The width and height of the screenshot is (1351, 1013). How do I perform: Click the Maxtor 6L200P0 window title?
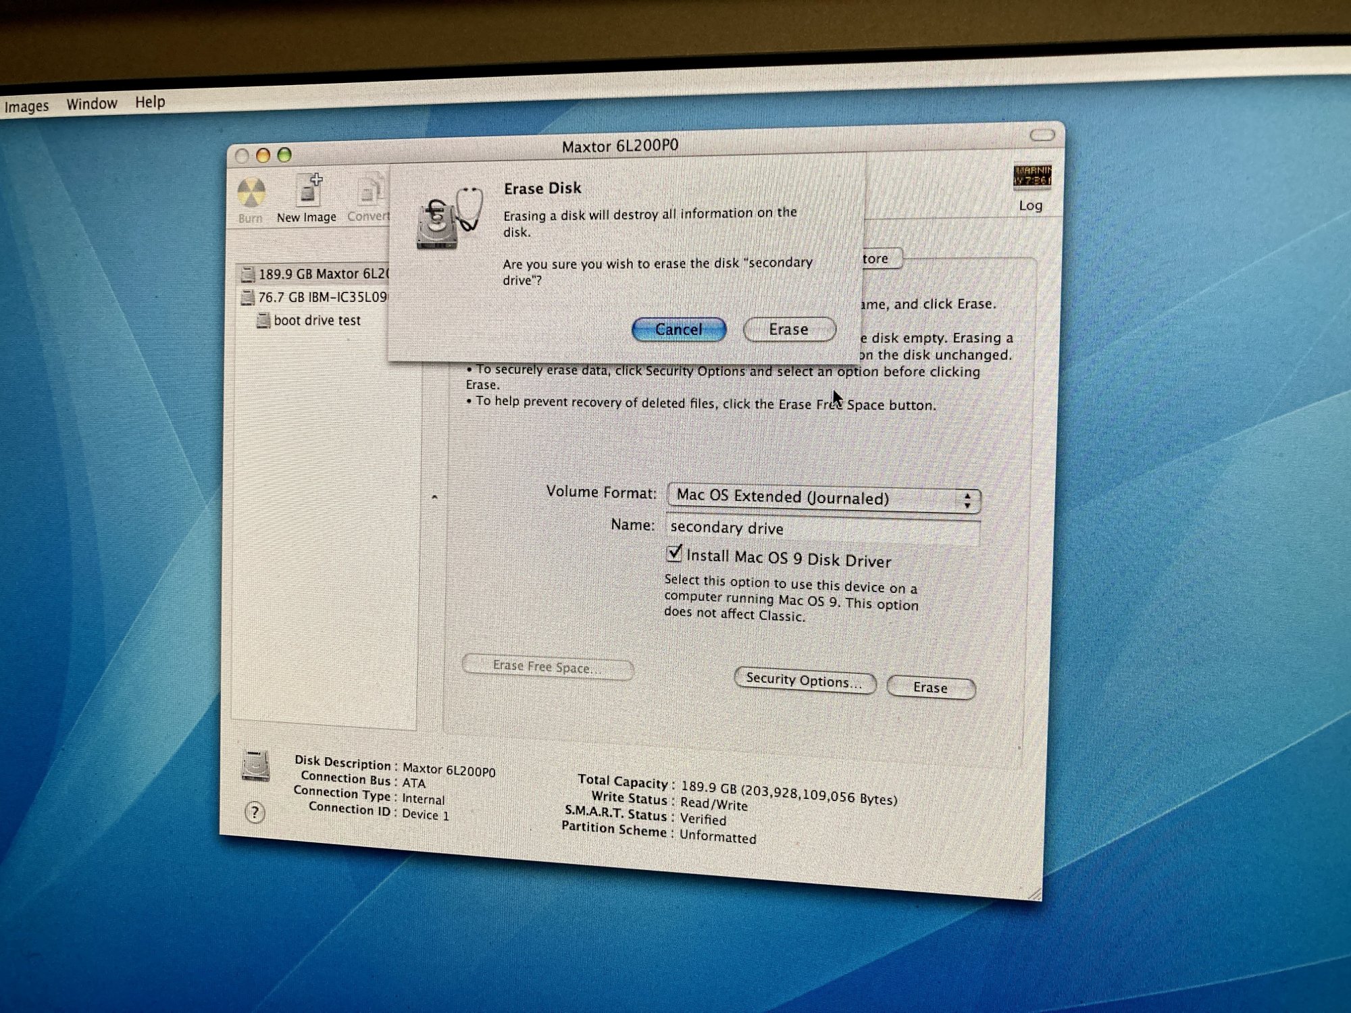[620, 146]
